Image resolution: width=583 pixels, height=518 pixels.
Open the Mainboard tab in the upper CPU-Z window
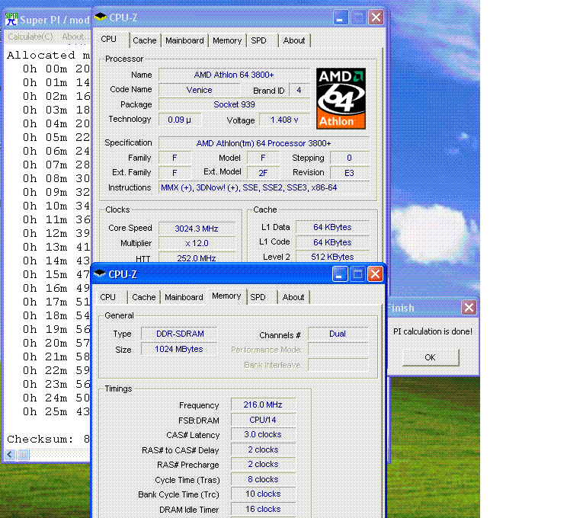click(184, 40)
